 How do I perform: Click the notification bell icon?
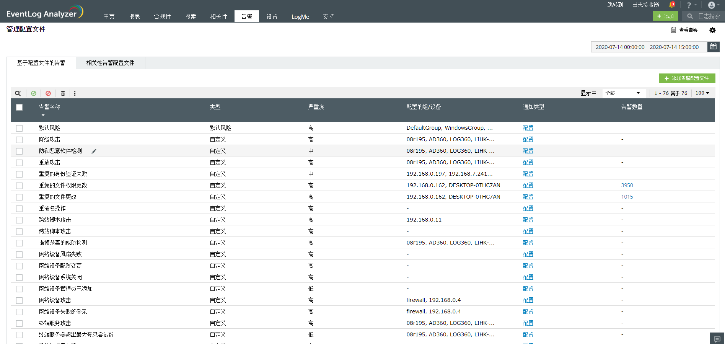pyautogui.click(x=671, y=5)
